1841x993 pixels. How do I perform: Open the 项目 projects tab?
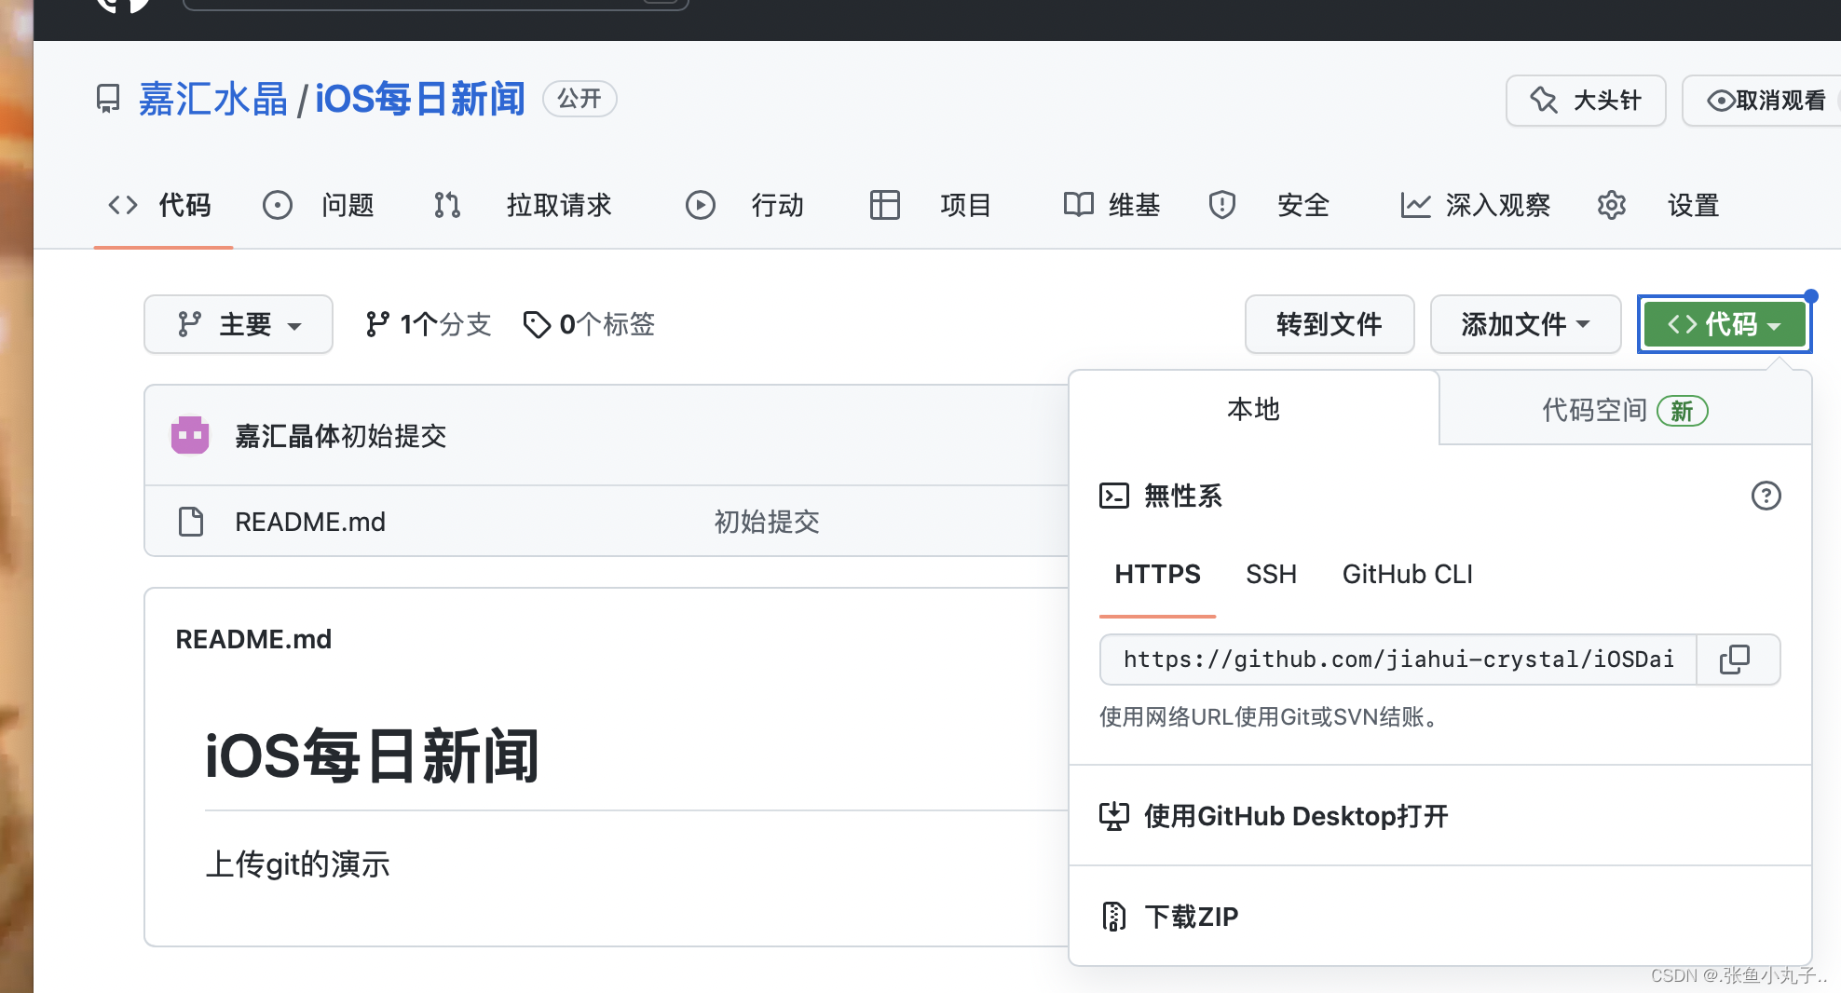click(930, 205)
